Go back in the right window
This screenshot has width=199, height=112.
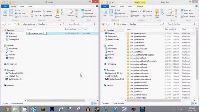pos(104,24)
